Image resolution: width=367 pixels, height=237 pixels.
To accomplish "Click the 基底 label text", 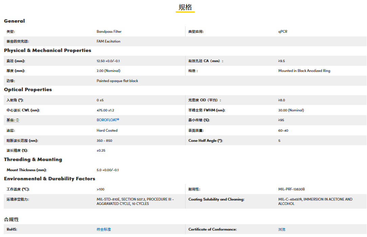I will click(10, 120).
